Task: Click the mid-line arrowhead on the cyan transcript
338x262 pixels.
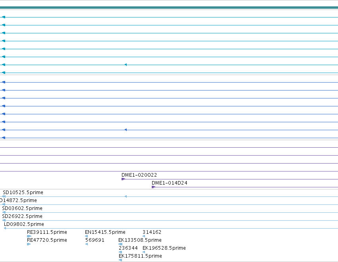Action: pyautogui.click(x=126, y=65)
